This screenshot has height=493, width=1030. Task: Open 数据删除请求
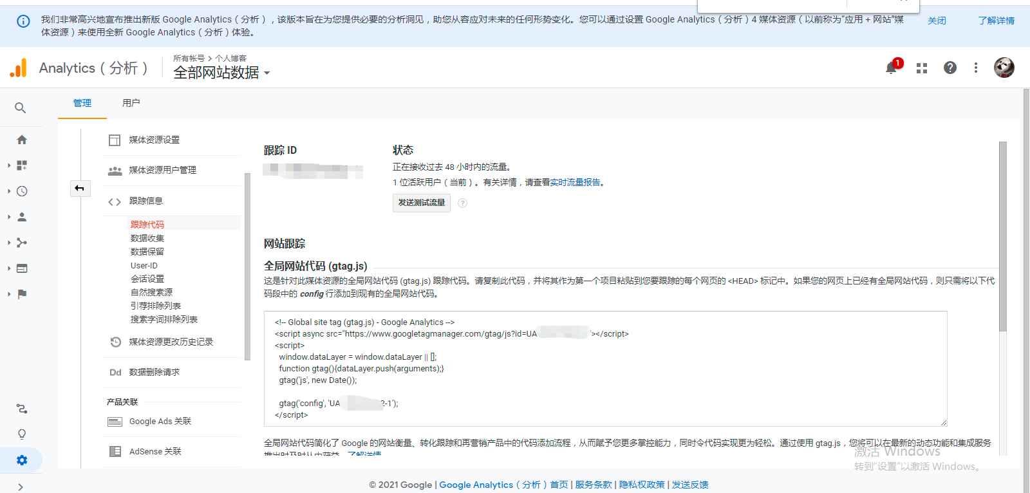pos(154,372)
